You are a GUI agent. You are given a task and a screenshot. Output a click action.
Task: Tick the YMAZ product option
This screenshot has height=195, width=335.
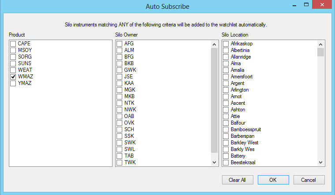pos(13,83)
